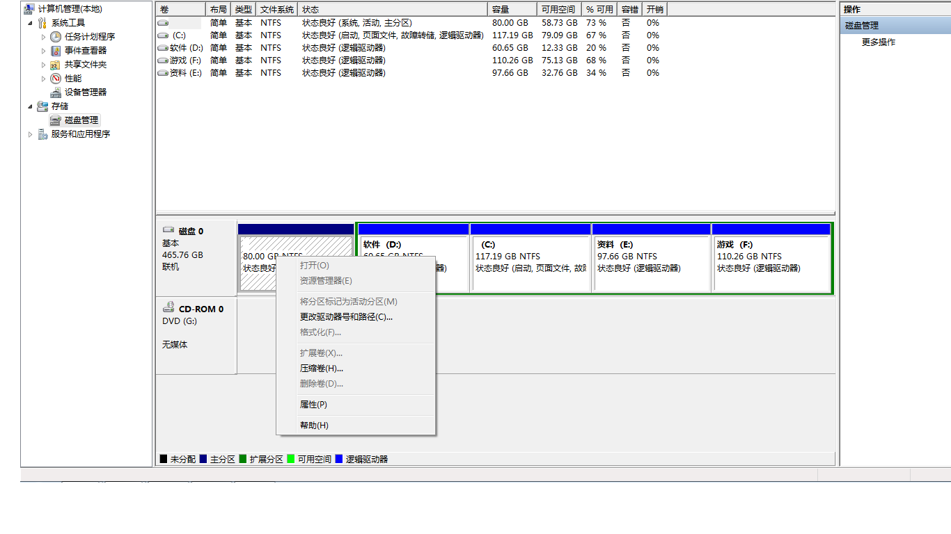Screen dimensions: 951x534
Task: Click the dark blue 主分区 legend swatch
Action: click(203, 459)
